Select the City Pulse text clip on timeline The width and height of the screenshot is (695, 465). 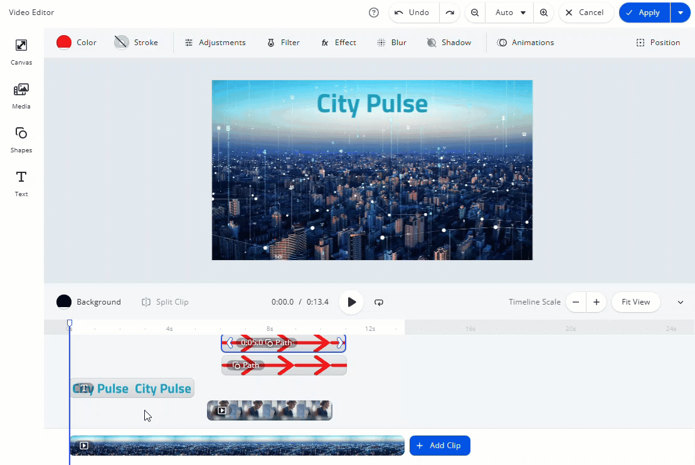click(132, 389)
